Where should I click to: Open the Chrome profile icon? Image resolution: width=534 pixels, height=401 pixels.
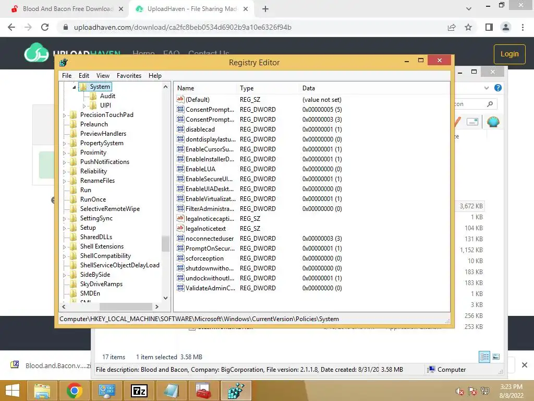point(506,27)
